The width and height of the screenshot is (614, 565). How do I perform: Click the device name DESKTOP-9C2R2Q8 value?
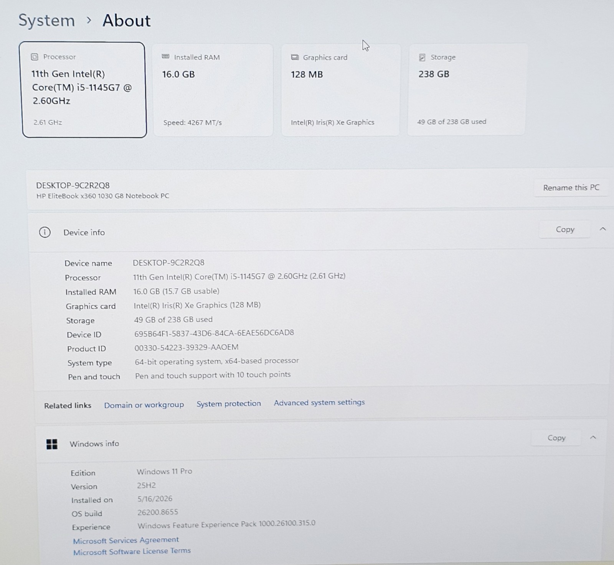[168, 263]
